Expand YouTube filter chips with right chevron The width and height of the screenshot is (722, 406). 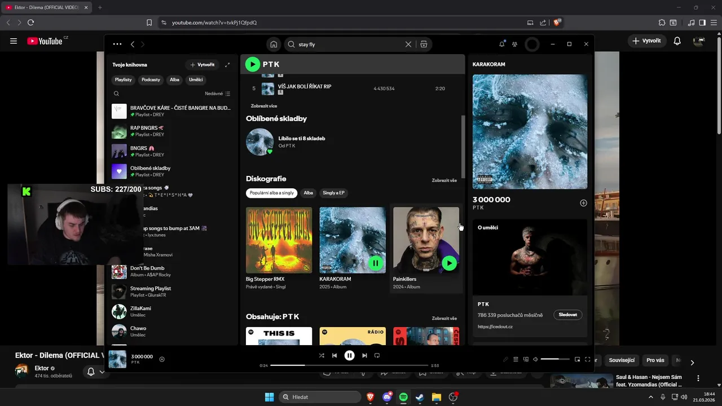pyautogui.click(x=692, y=363)
